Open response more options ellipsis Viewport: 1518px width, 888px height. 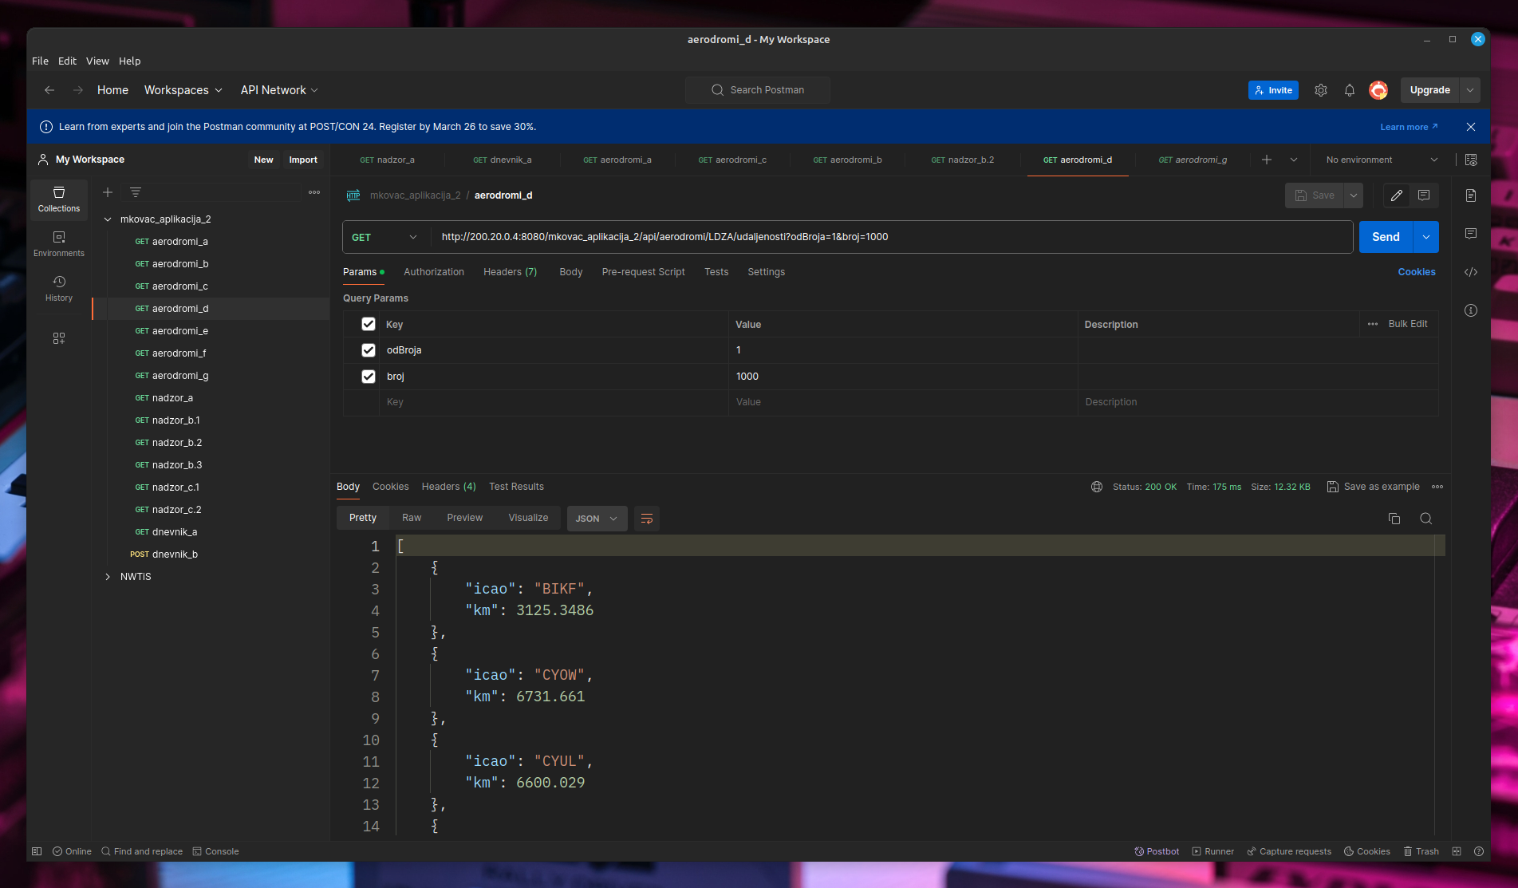pyautogui.click(x=1437, y=487)
